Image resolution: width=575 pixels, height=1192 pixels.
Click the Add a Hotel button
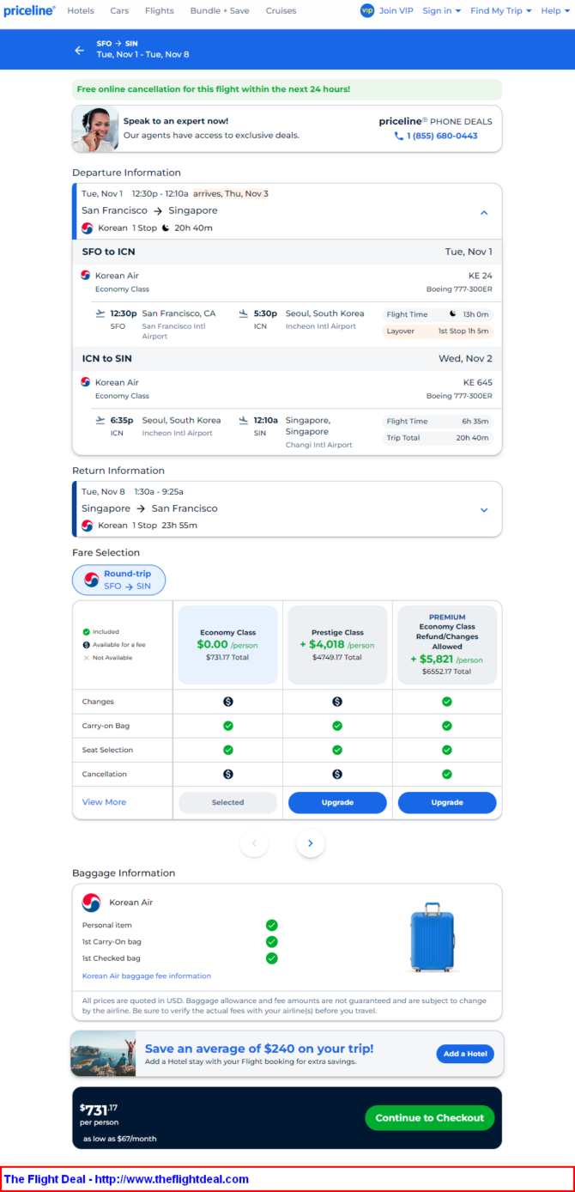(465, 1054)
